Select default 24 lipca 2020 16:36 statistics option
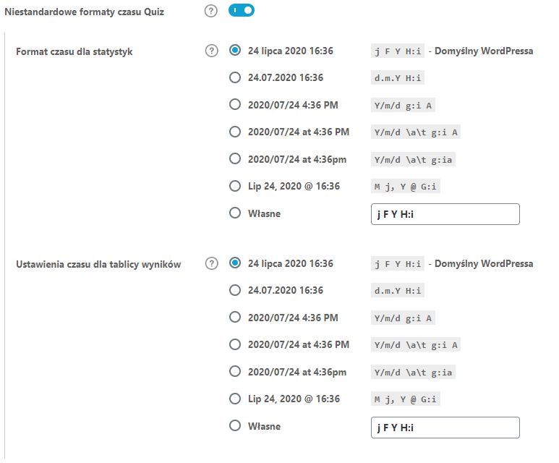The height and width of the screenshot is (463, 559). point(234,51)
